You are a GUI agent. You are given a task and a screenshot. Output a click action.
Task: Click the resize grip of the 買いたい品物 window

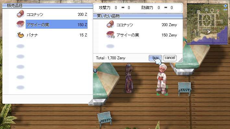[x=180, y=60]
